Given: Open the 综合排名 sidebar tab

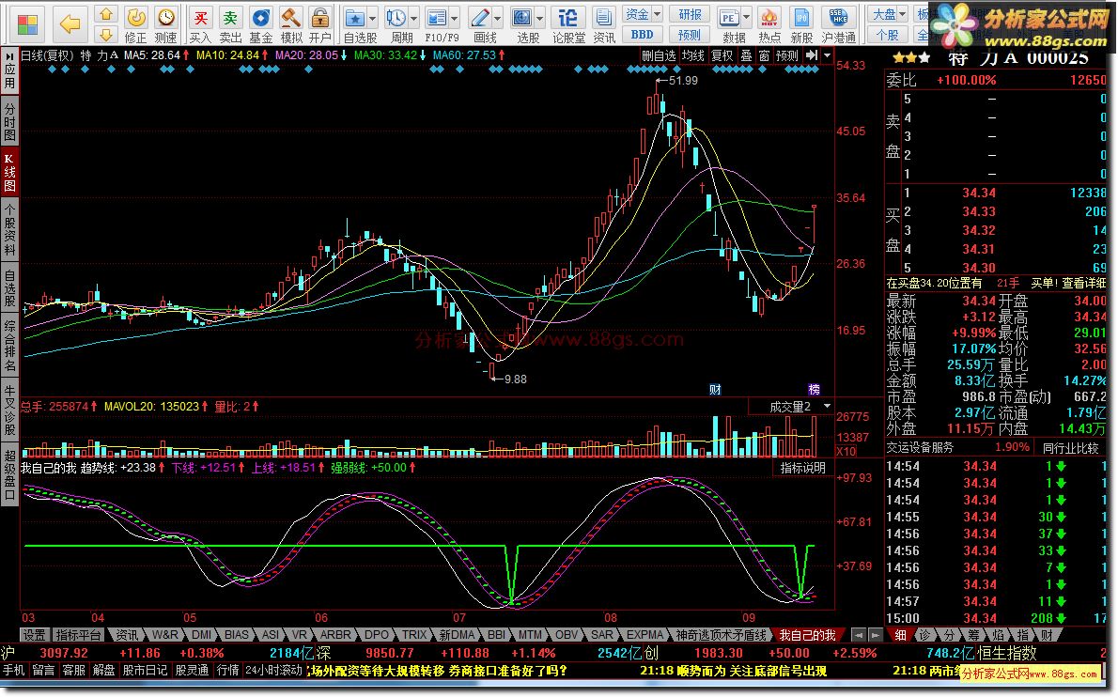Looking at the screenshot, I should pyautogui.click(x=9, y=347).
